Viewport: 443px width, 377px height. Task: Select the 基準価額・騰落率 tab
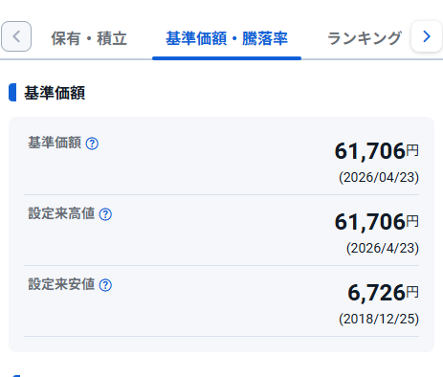(x=227, y=38)
